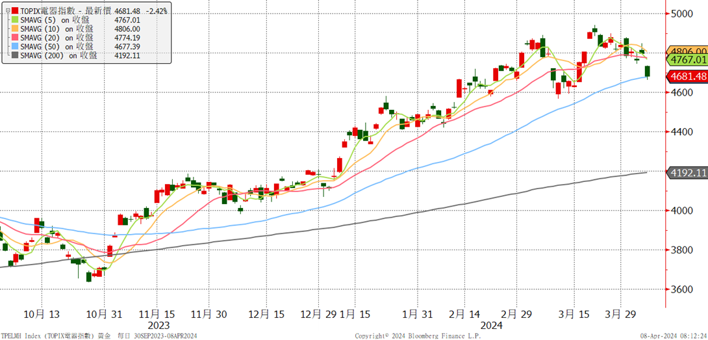Click the orange SMAVG (10) color swatch
Screen dimensions: 708x340
coord(16,29)
